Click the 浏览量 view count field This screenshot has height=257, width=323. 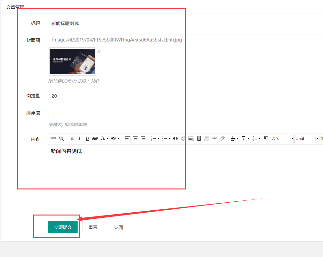185,96
